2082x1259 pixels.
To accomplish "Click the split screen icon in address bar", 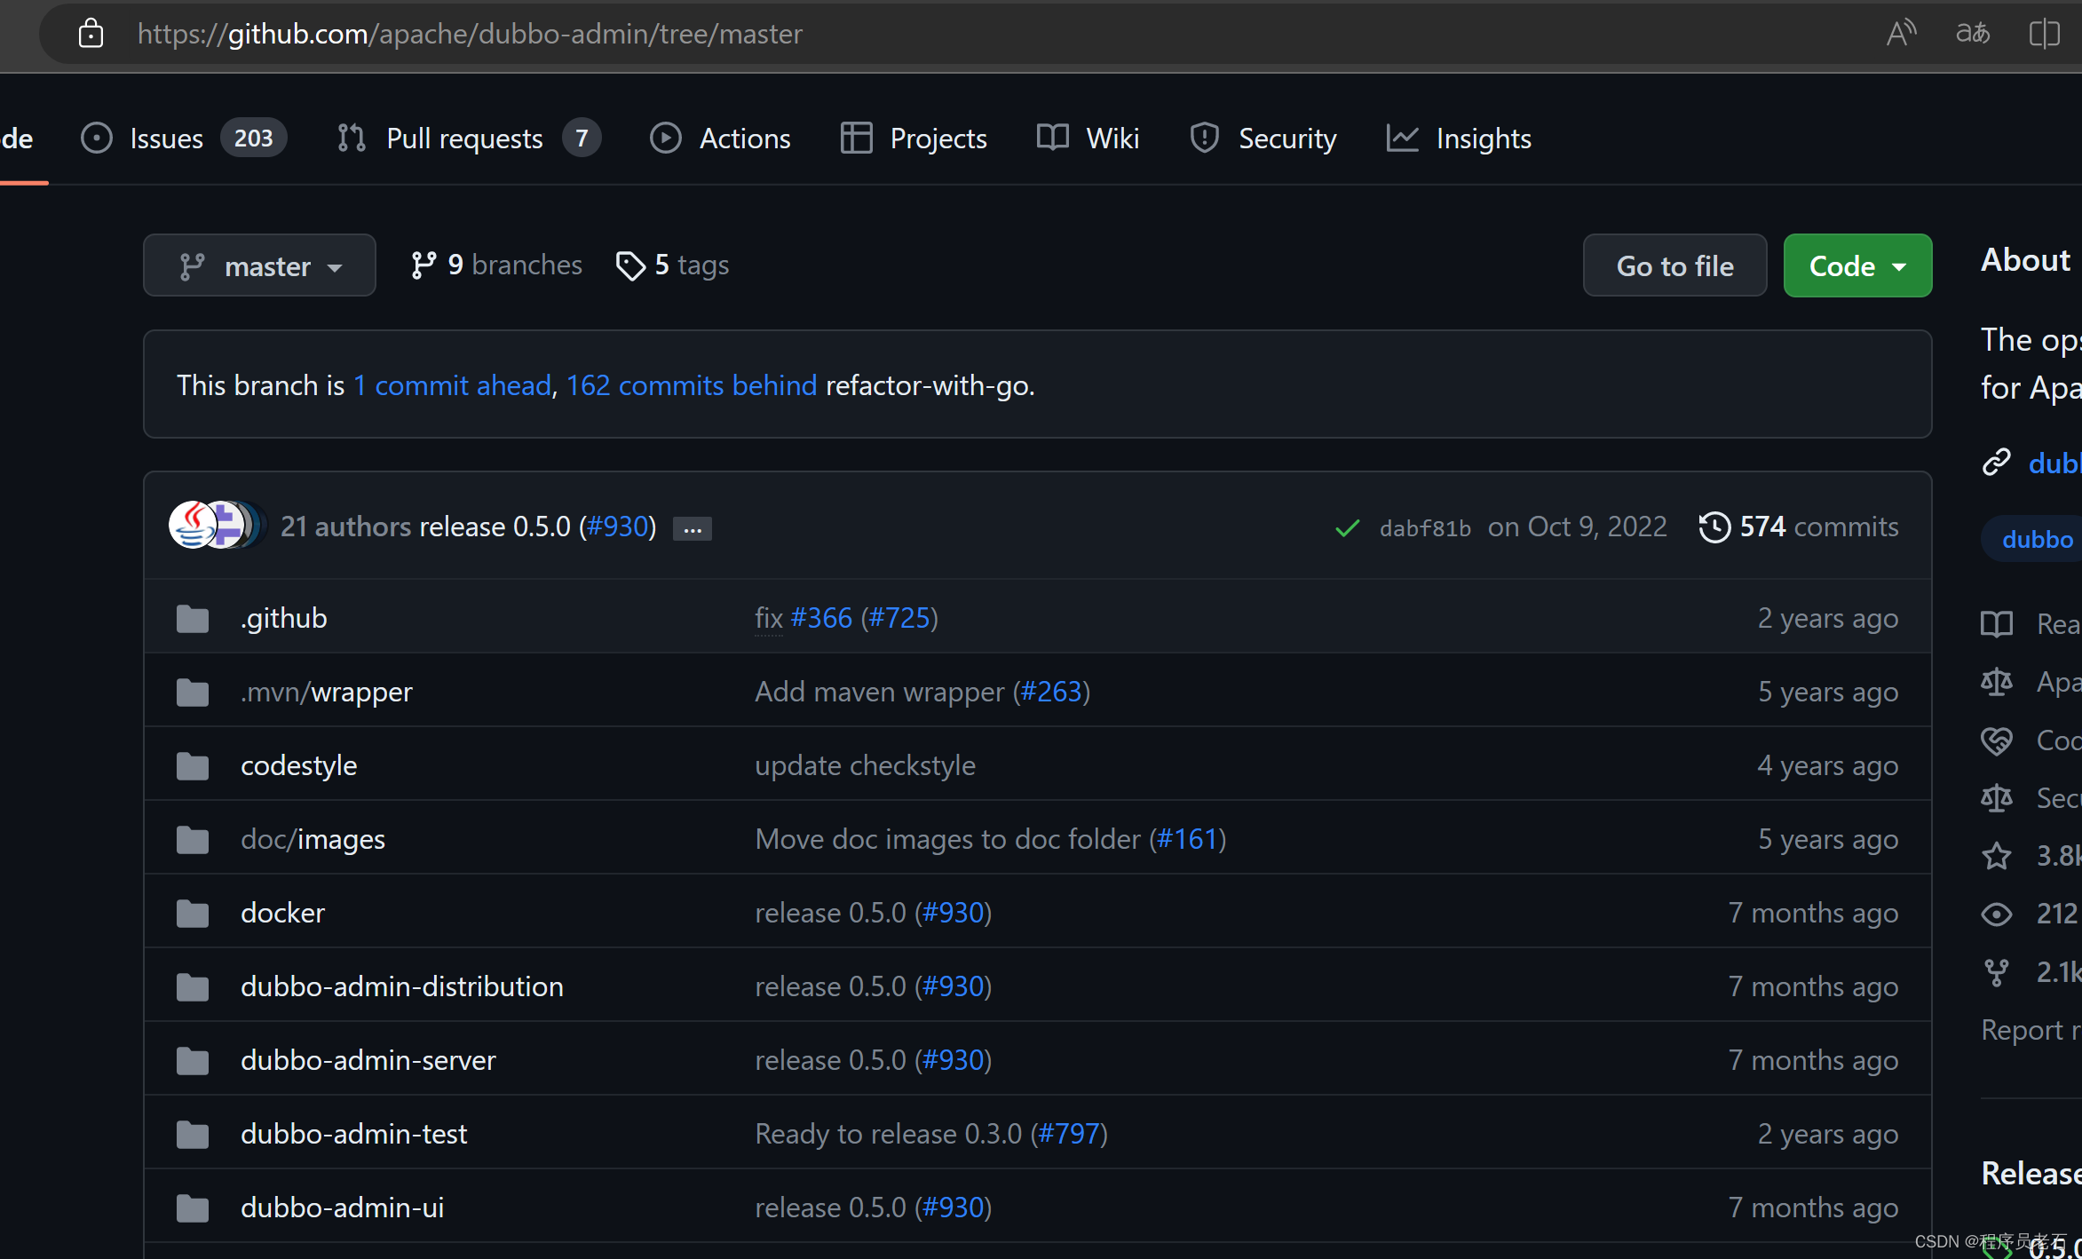I will point(2044,34).
